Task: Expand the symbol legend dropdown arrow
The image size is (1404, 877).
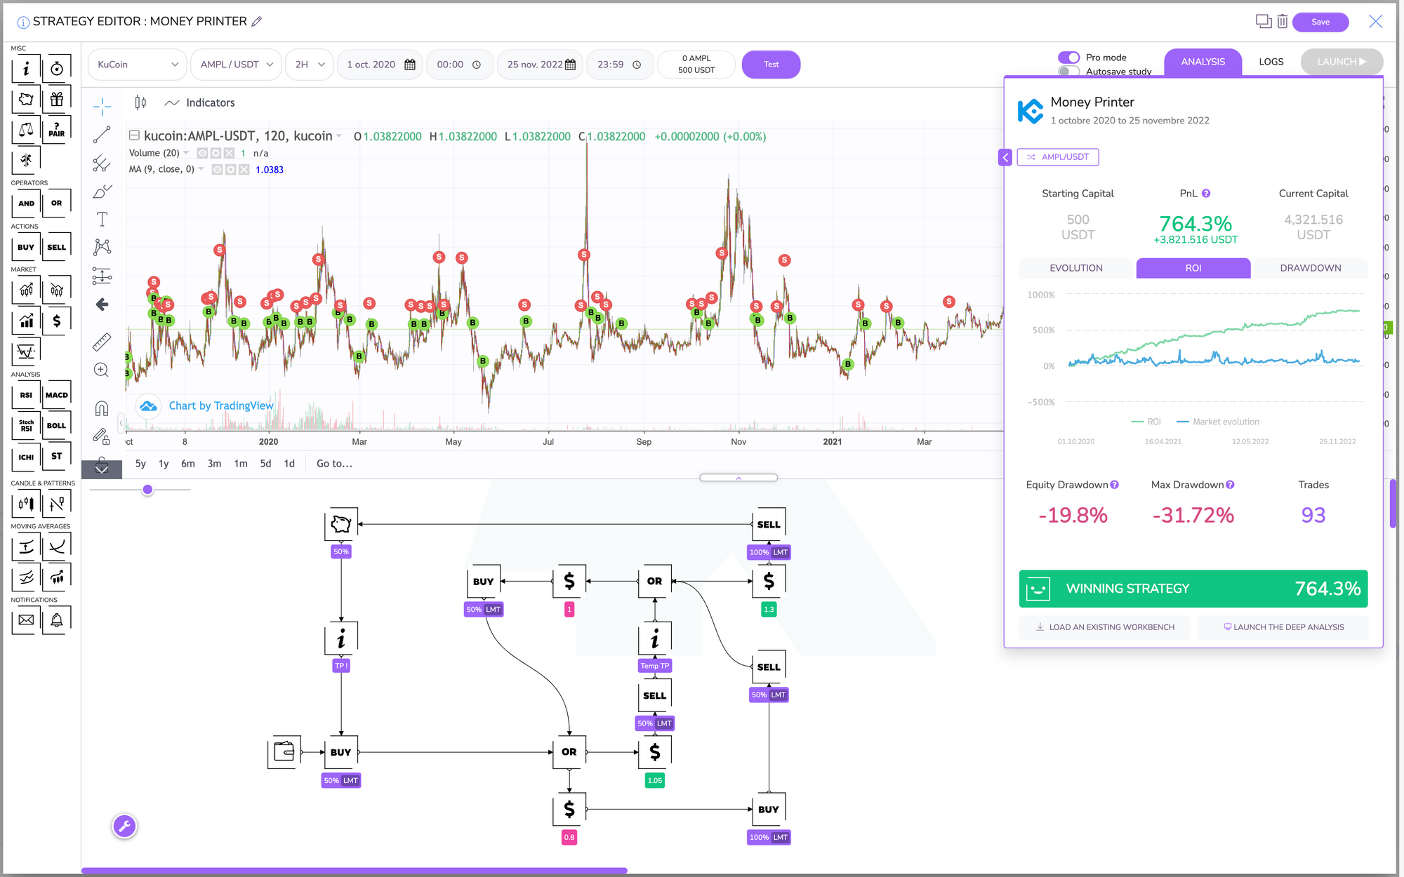Action: [x=339, y=136]
